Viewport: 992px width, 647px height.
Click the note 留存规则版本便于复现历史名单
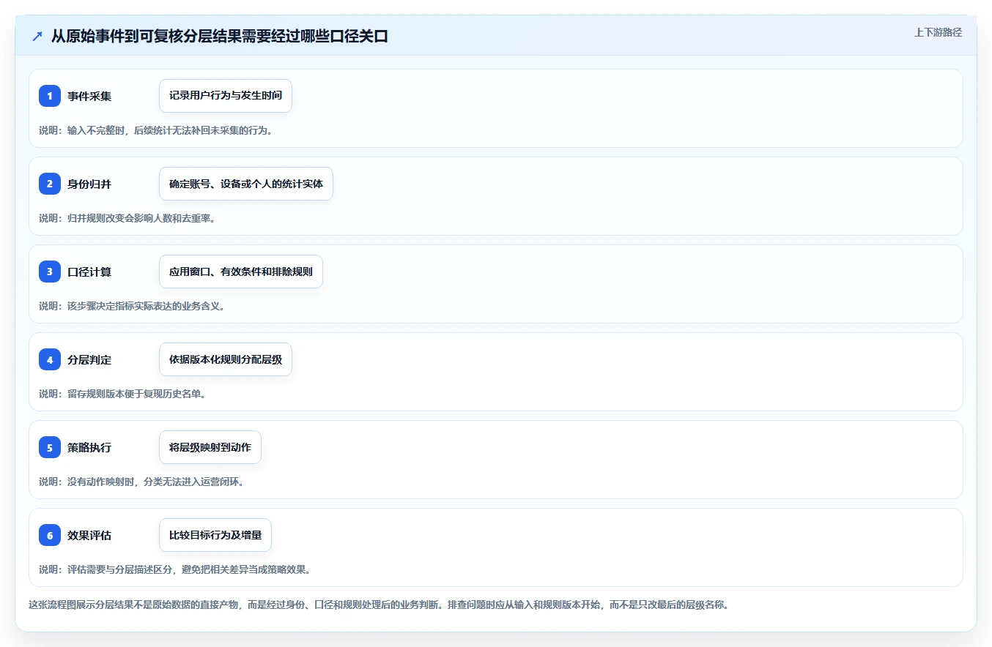coord(122,394)
